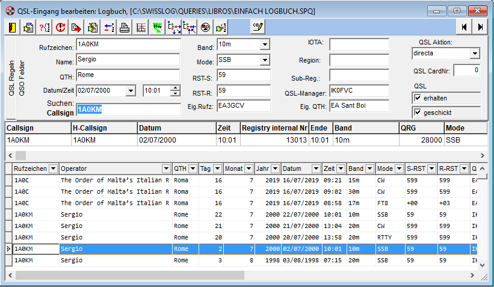Viewport: 494px width, 287px height.
Task: Click the exit door icon in toolbar
Action: point(13,27)
